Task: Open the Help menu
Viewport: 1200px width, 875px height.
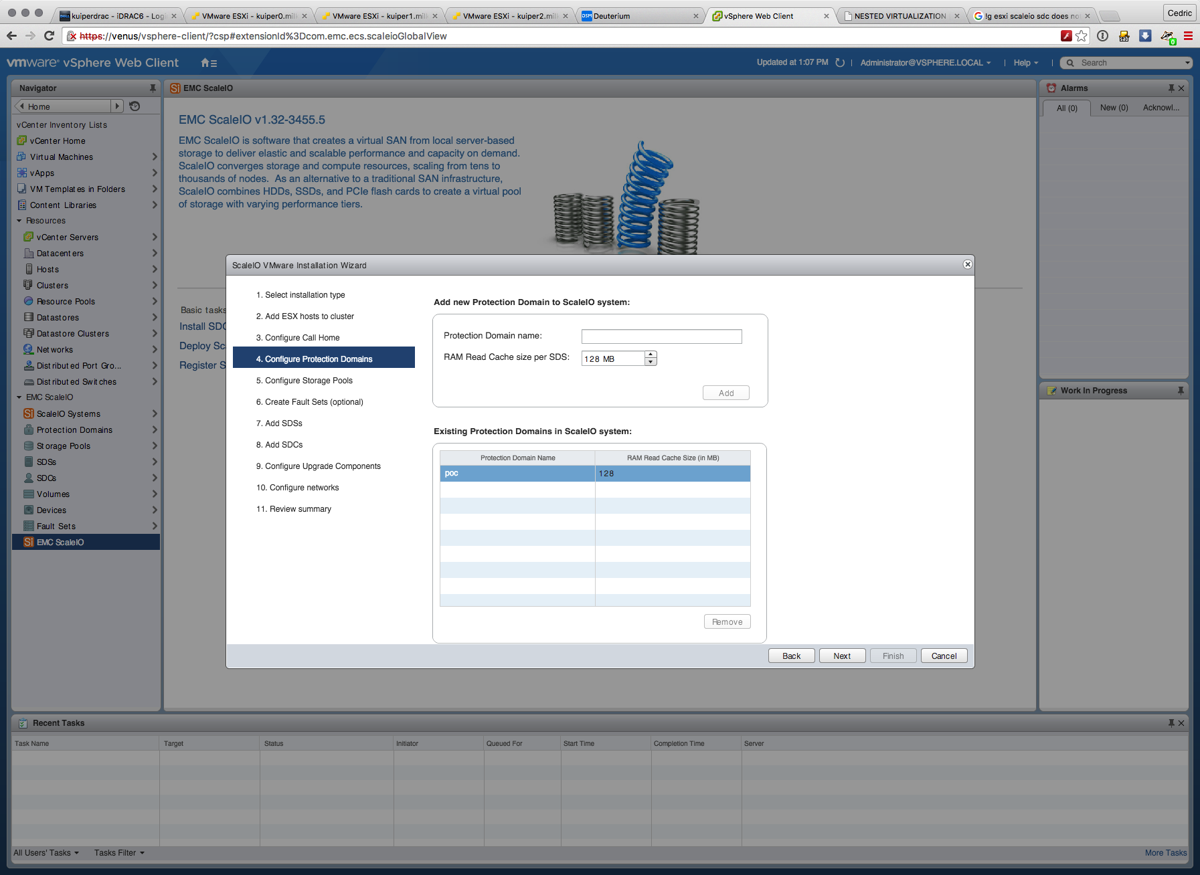Action: [x=1025, y=63]
